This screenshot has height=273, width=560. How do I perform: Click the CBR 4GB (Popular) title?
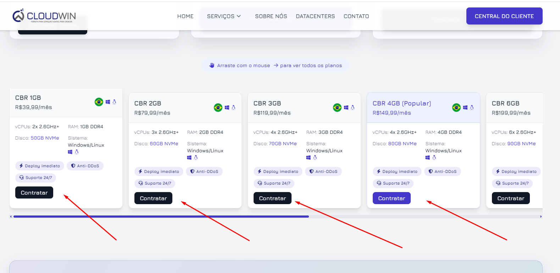click(x=402, y=103)
